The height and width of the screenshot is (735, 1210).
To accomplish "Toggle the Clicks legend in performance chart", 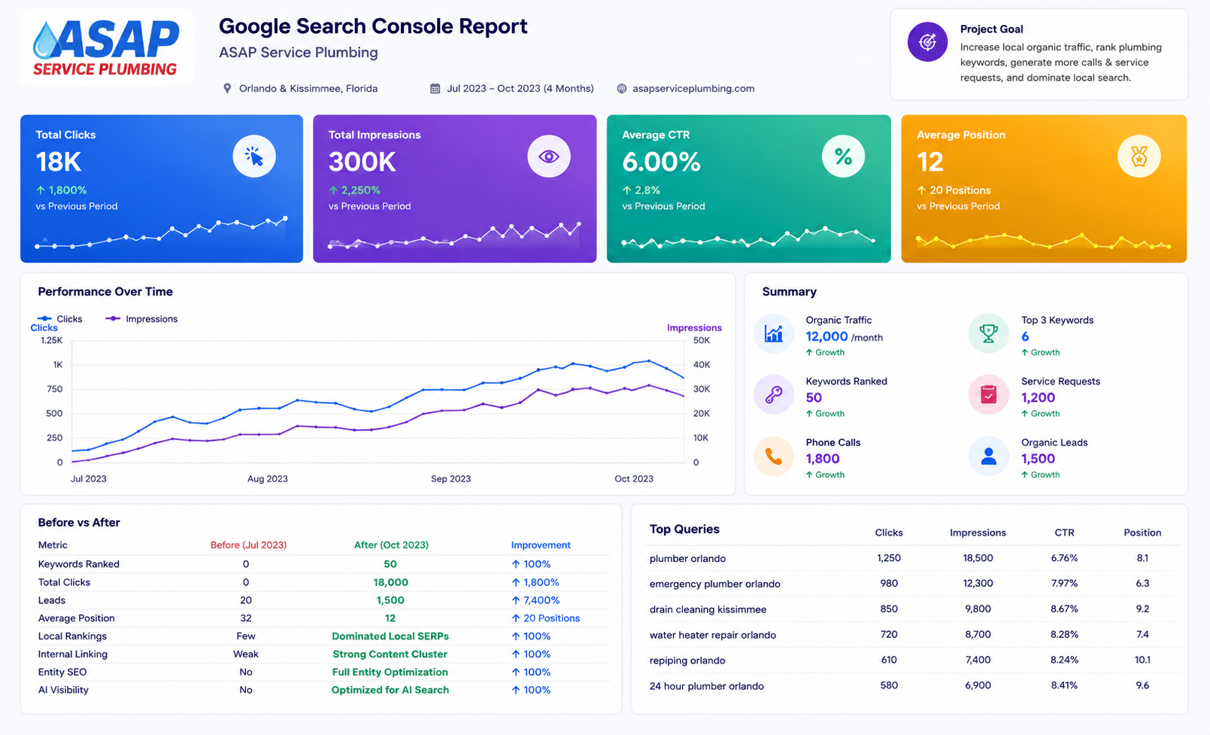I will pyautogui.click(x=60, y=319).
